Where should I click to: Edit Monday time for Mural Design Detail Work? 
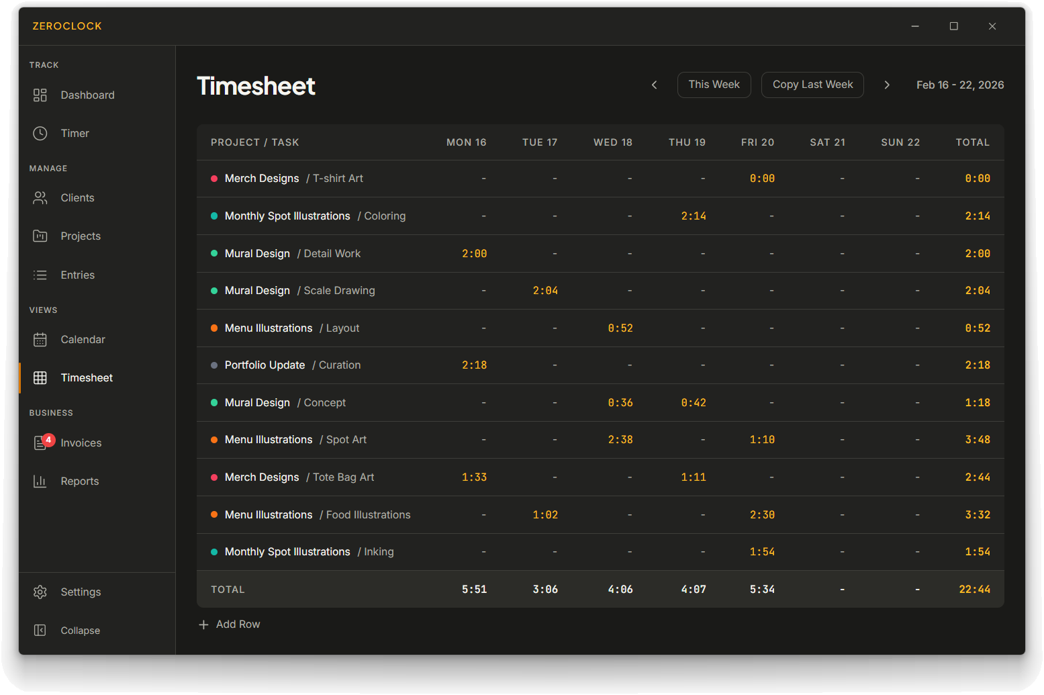click(474, 254)
